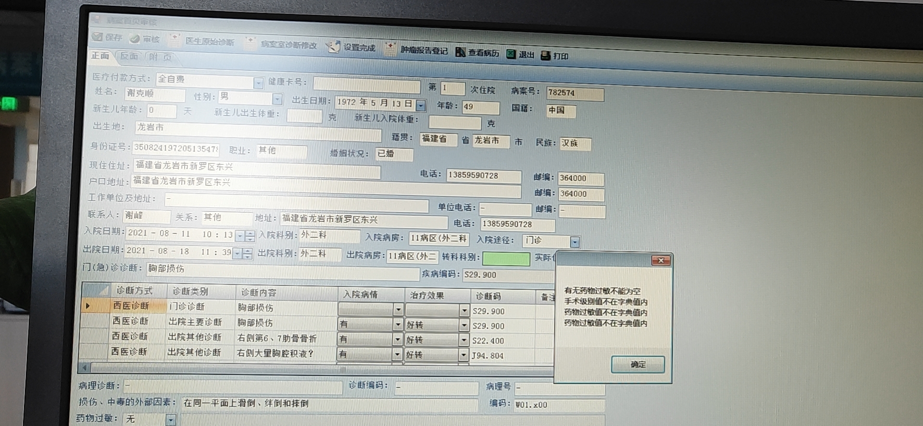Open 入院病情 dropdown in the 门诊诊断 row
923x426 pixels.
[398, 310]
